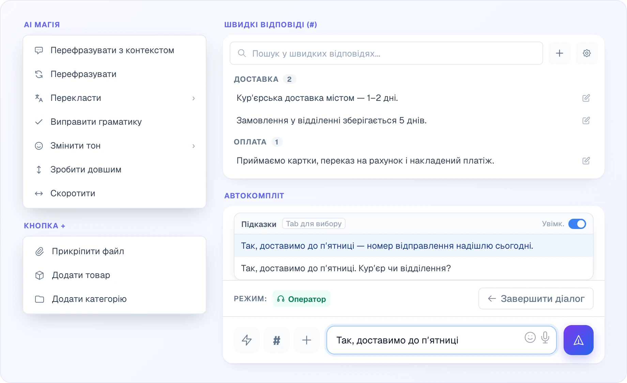
Task: Focus the quick replies search field
Action: [386, 53]
